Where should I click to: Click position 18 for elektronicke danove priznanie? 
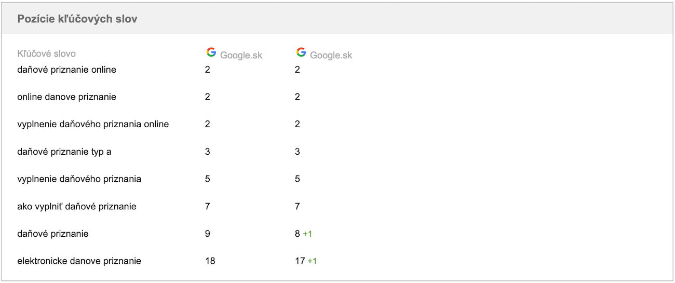(x=210, y=261)
